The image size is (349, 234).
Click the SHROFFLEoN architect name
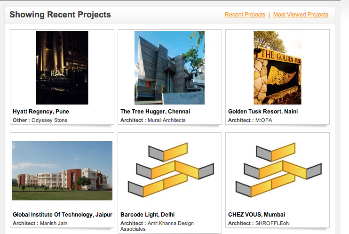coord(272,223)
